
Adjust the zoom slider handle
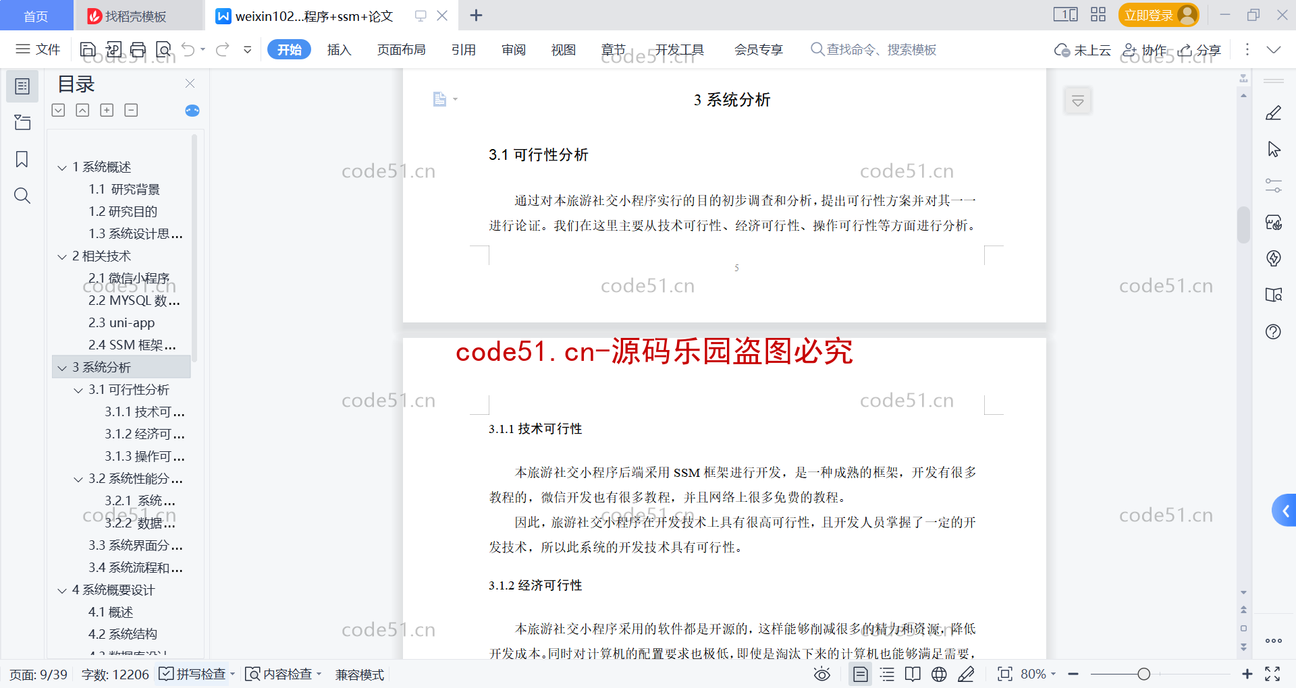(1143, 674)
